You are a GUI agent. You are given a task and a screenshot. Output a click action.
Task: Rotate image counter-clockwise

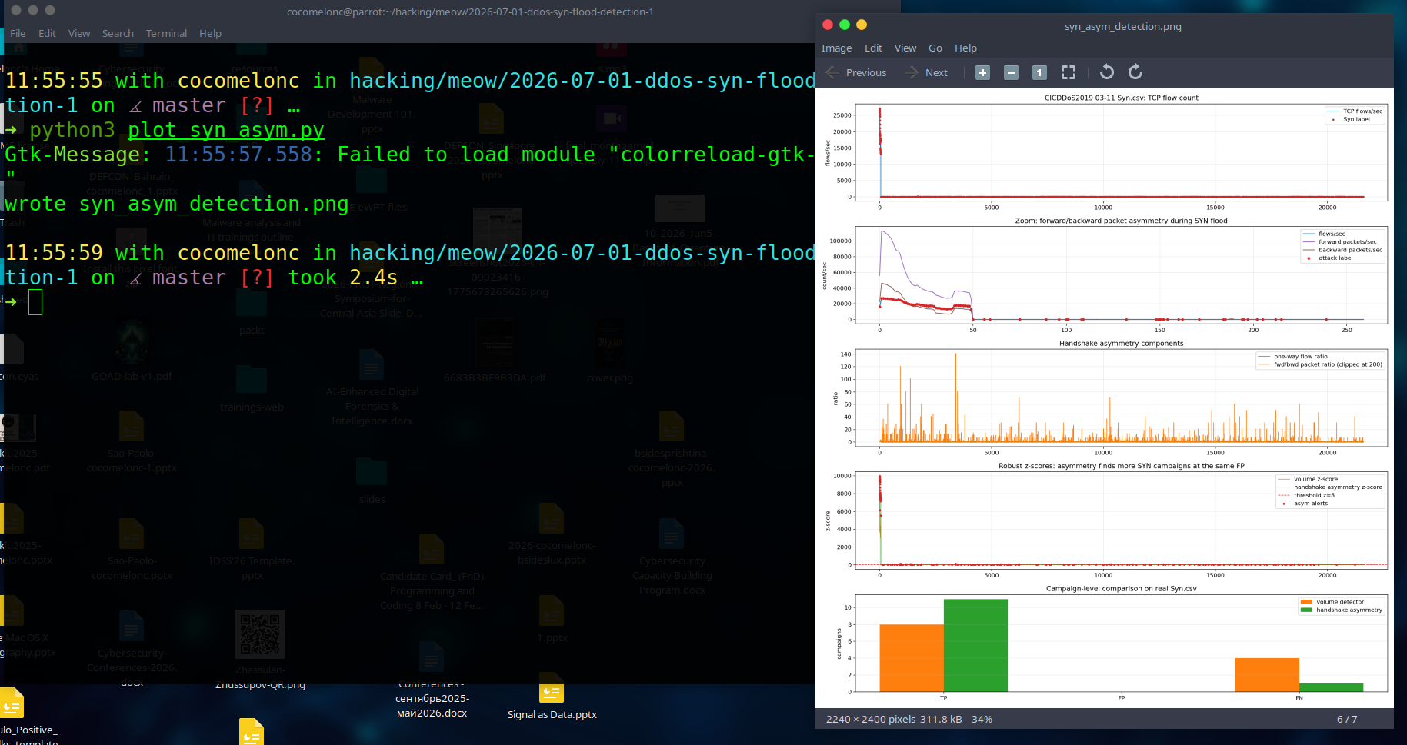[1107, 72]
